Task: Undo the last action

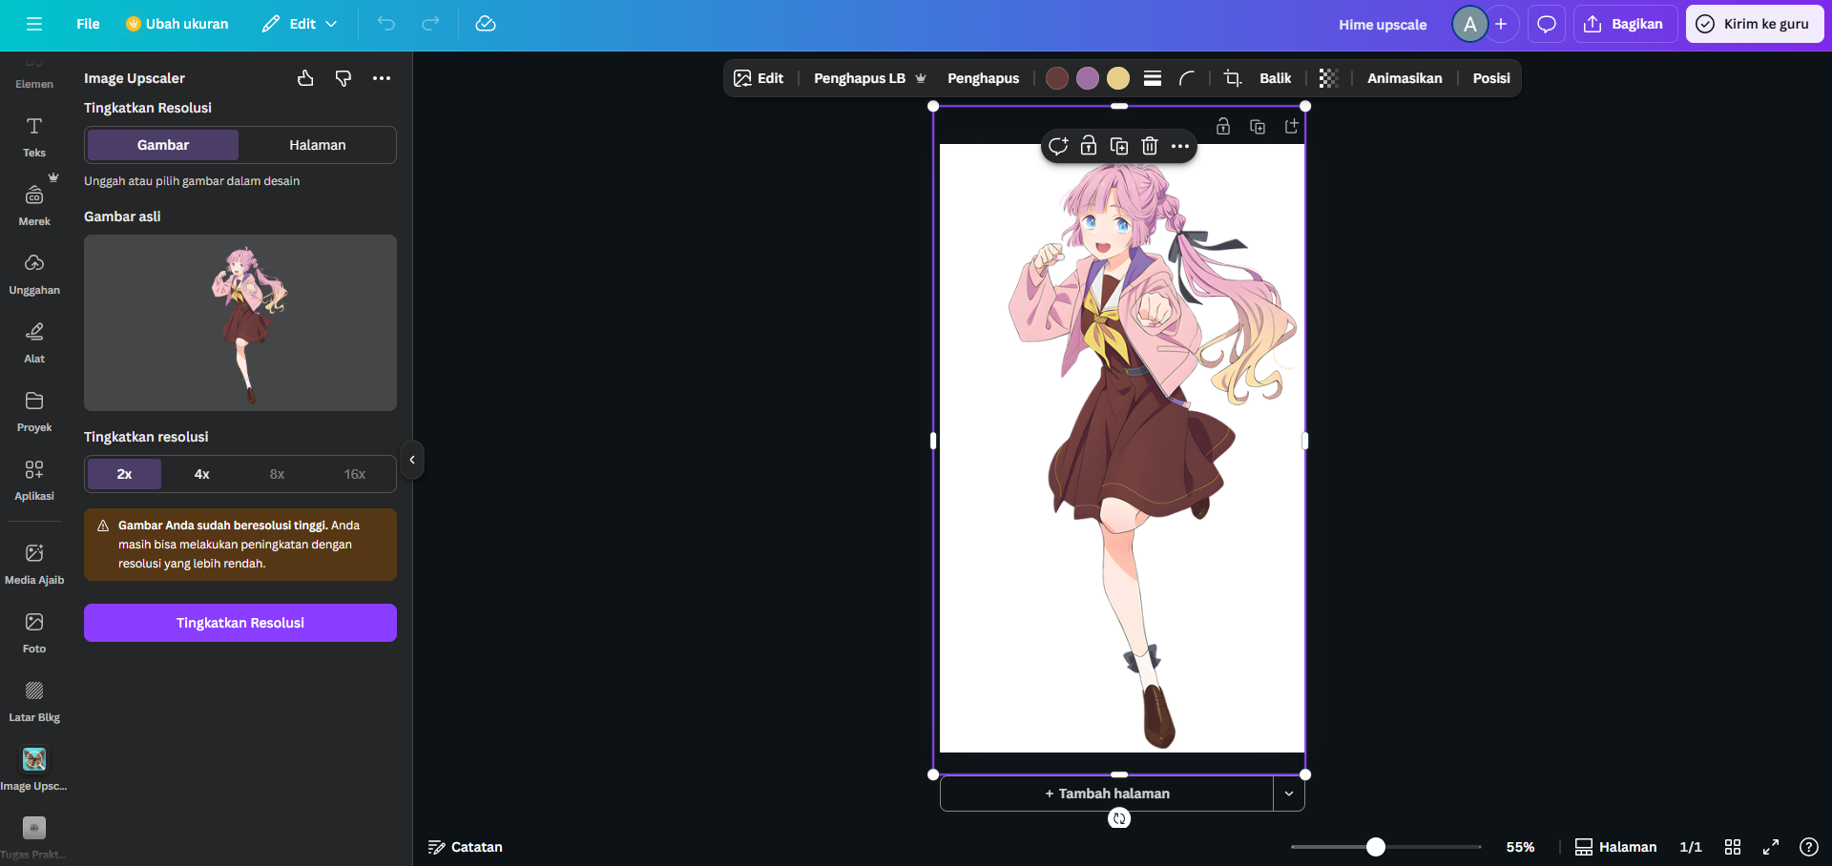Action: tap(385, 24)
